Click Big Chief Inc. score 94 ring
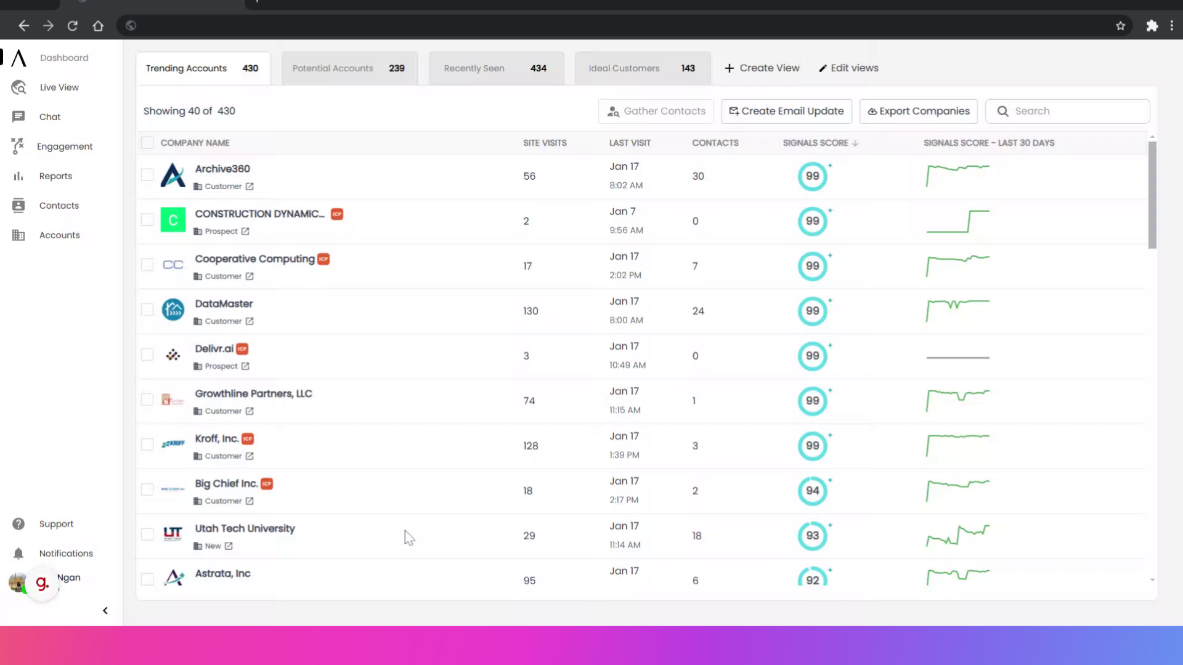The height and width of the screenshot is (665, 1183). tap(813, 491)
